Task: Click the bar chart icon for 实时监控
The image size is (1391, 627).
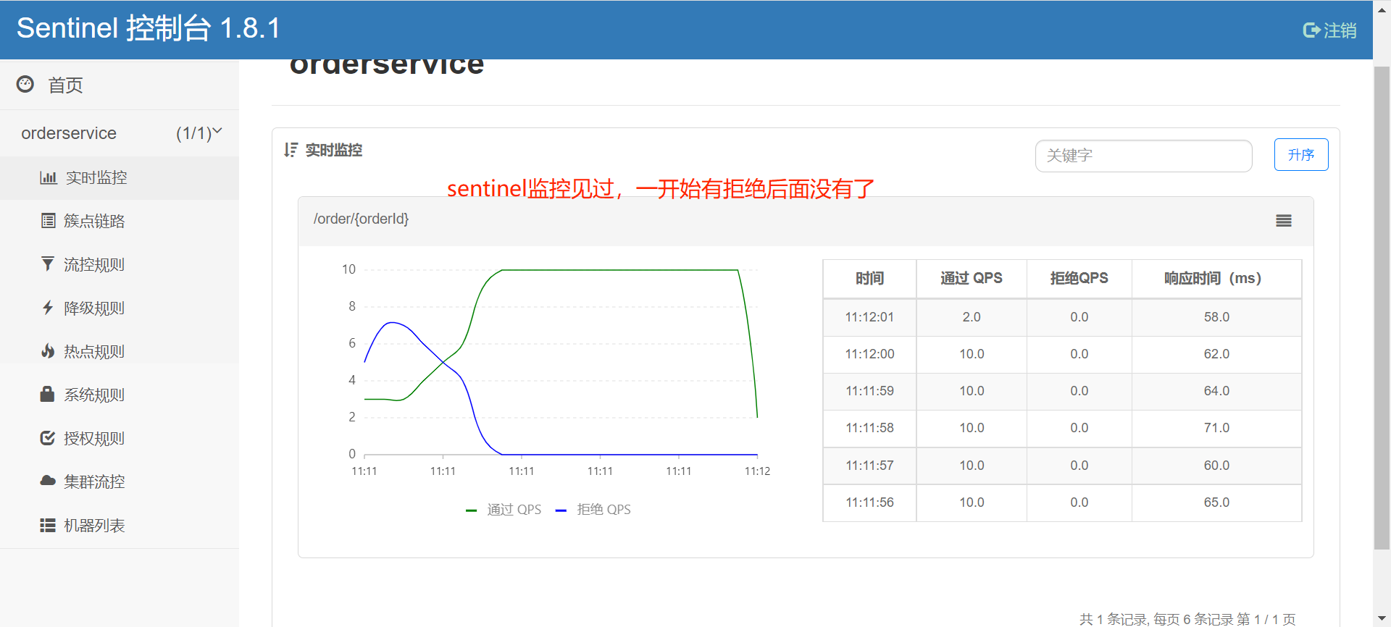Action: [x=49, y=178]
